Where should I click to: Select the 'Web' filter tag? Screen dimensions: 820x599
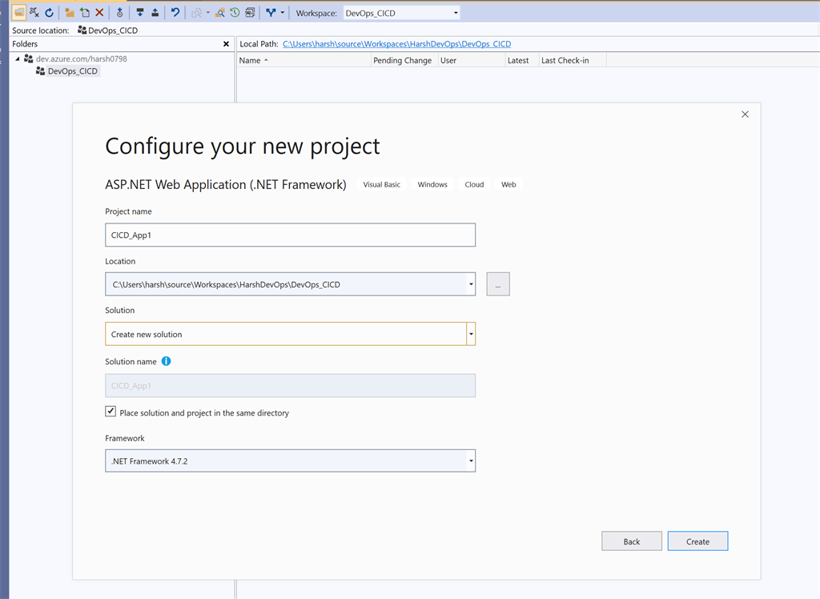(508, 184)
